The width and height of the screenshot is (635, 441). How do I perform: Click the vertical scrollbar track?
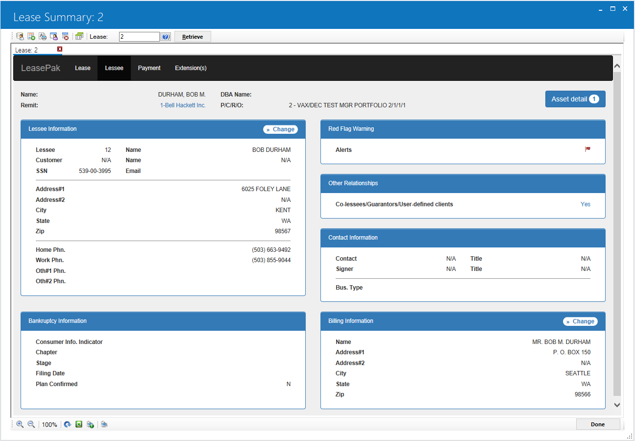617,233
